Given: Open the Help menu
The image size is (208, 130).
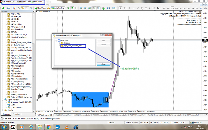Looking at the screenshot, I should point(47,4).
